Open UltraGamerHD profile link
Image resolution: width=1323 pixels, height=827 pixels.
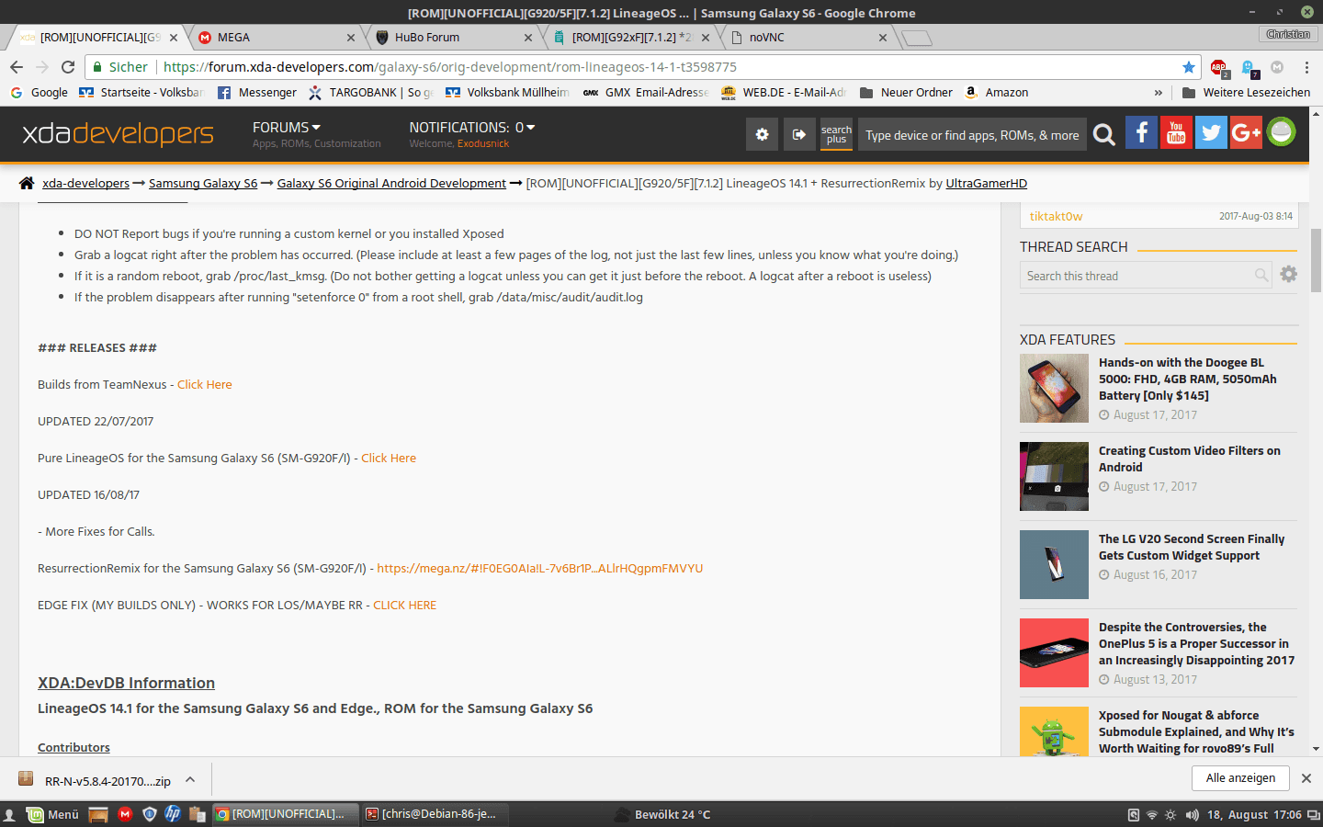(x=987, y=184)
